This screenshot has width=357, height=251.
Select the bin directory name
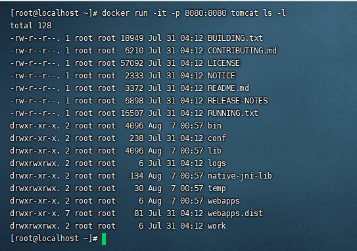(214, 126)
